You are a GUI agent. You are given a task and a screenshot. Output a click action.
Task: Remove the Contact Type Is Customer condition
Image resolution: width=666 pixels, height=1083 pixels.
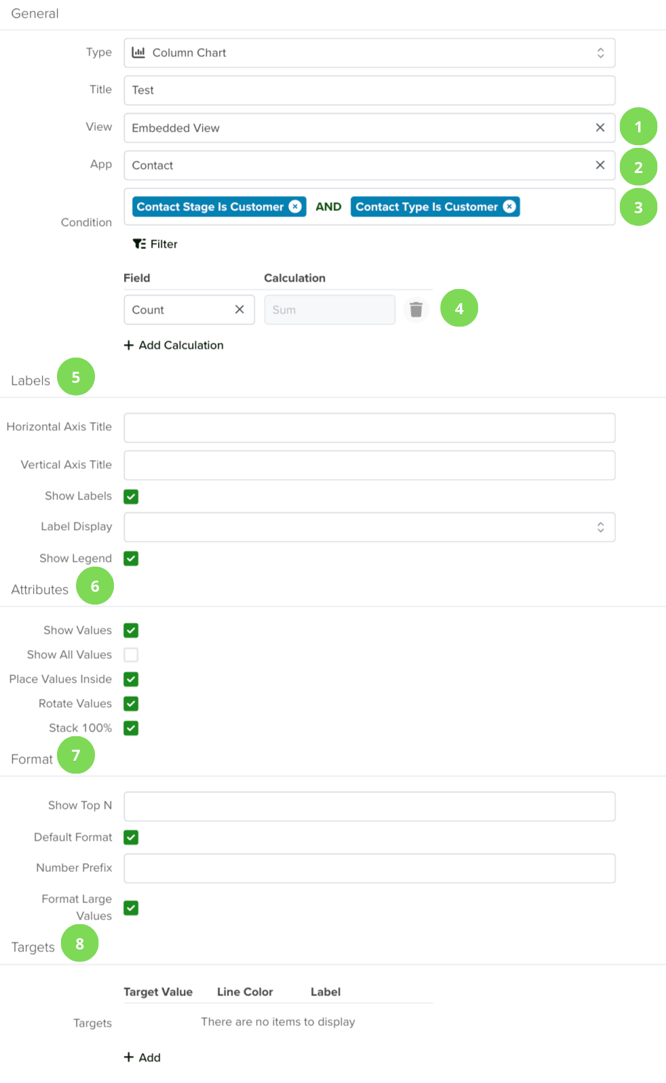point(509,206)
